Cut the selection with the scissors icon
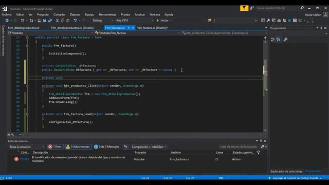The image size is (329, 185). pyautogui.click(x=57, y=21)
